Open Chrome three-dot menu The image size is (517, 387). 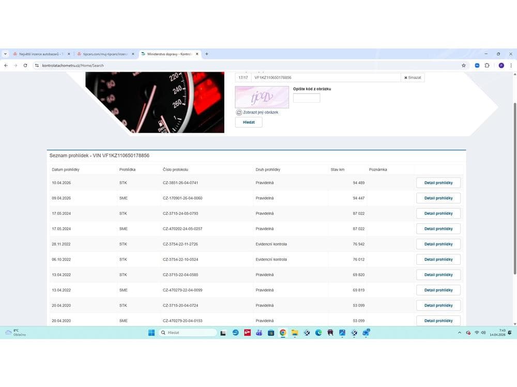(x=511, y=66)
